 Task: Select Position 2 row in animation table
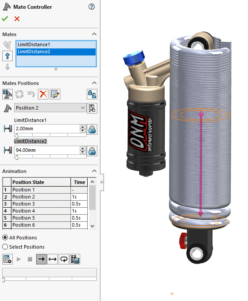tap(45, 197)
